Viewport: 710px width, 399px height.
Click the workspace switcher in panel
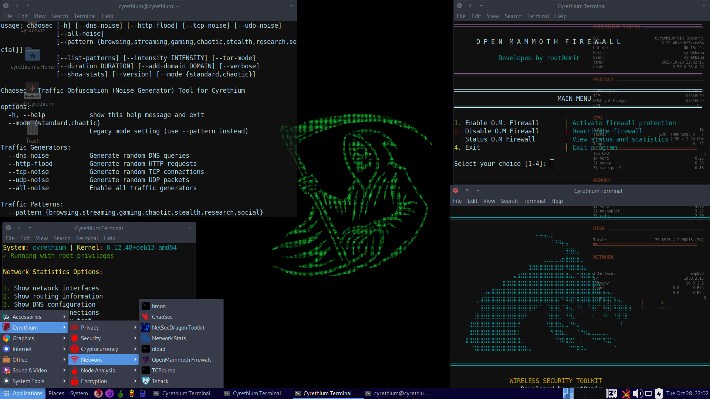click(x=568, y=393)
